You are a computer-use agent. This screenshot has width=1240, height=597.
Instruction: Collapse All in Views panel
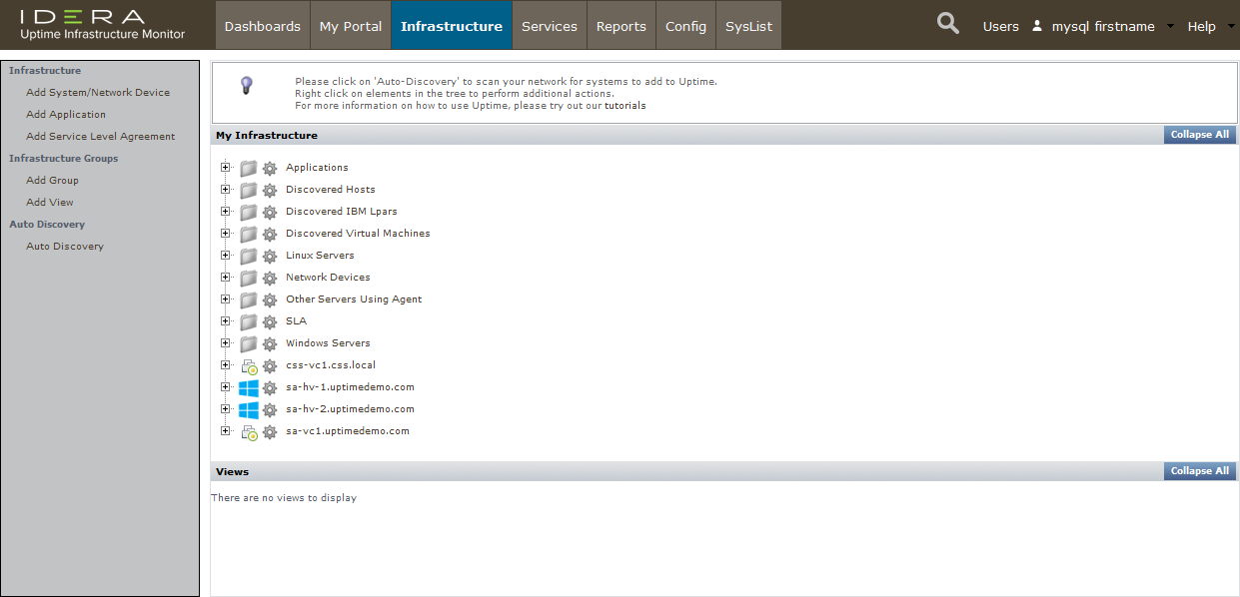(1199, 471)
